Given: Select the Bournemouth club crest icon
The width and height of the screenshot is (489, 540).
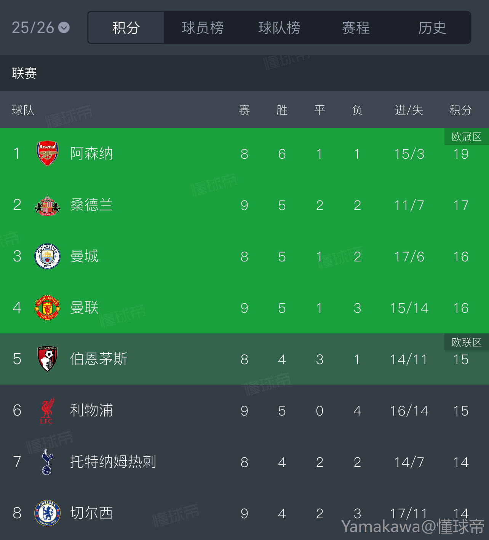Looking at the screenshot, I should (x=47, y=359).
